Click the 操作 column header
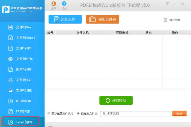Screen dimensions: 191x127 [x=175, y=33]
